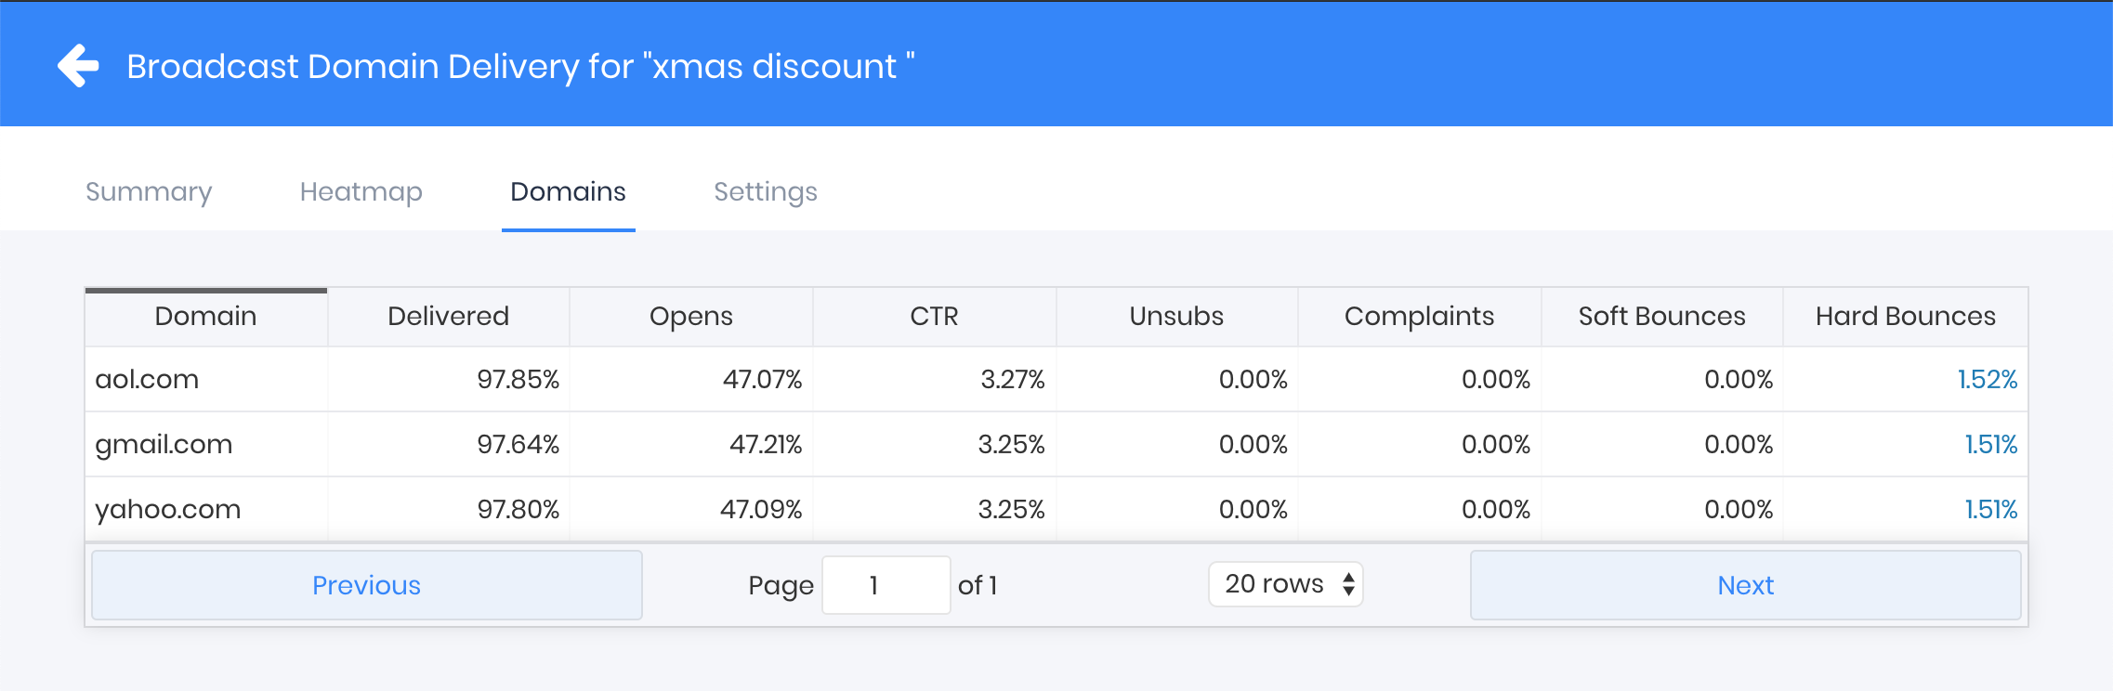The height and width of the screenshot is (691, 2113).
Task: Click the back arrow icon
Action: (78, 66)
